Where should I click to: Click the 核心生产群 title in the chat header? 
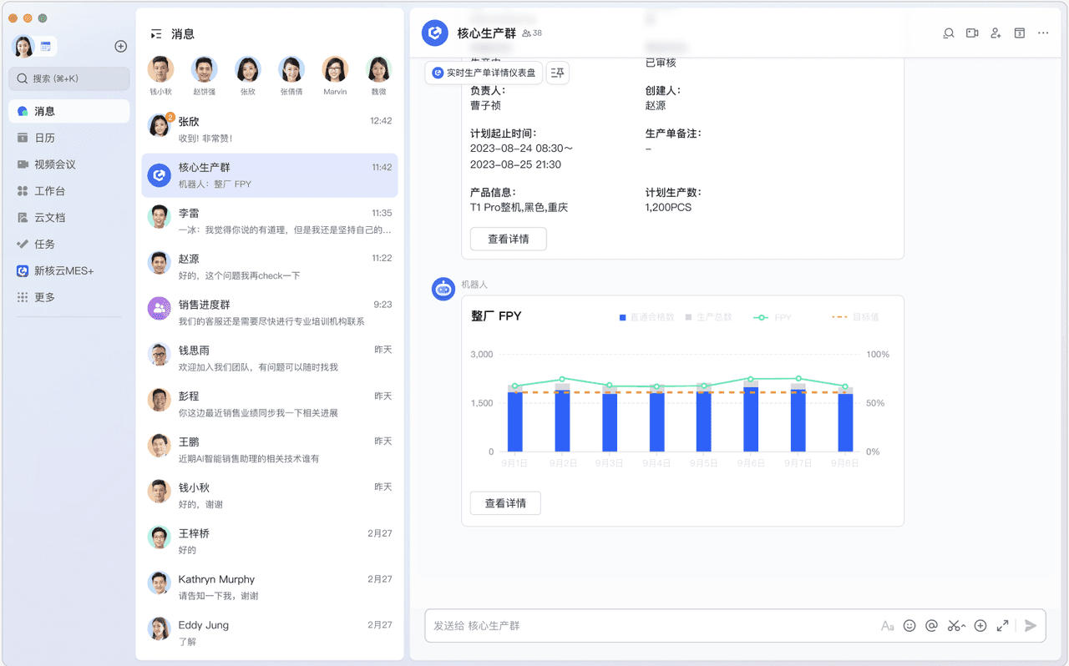pos(487,33)
